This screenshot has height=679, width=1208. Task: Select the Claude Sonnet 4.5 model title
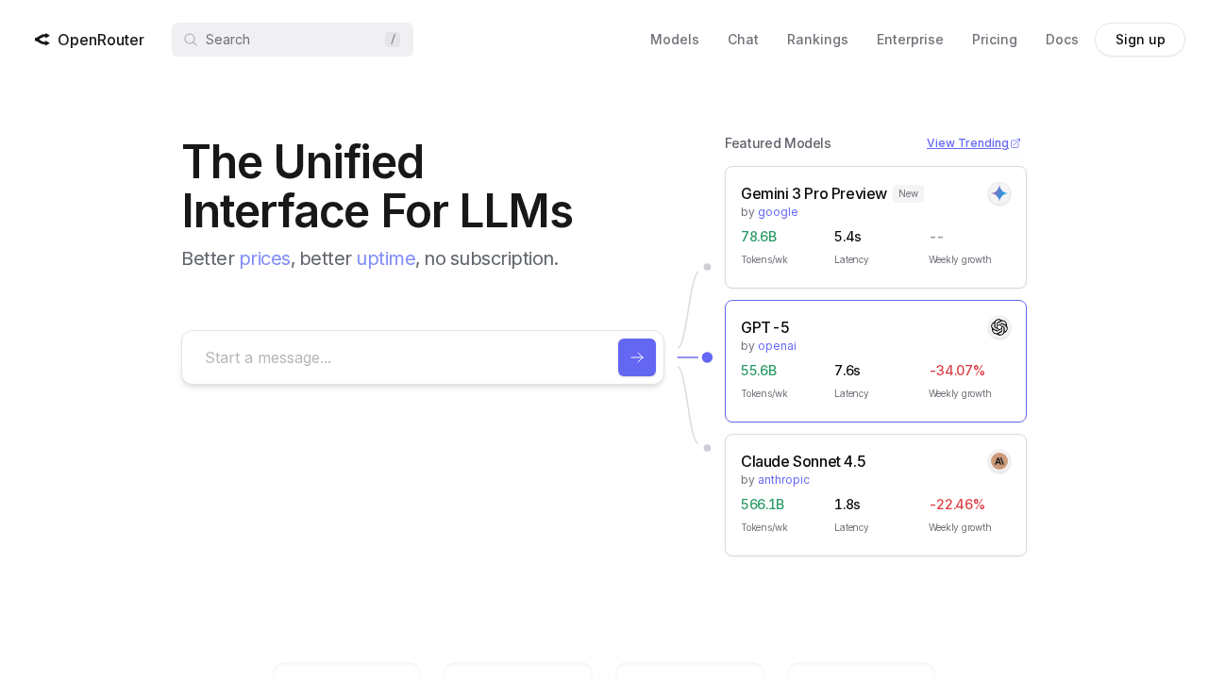click(802, 461)
